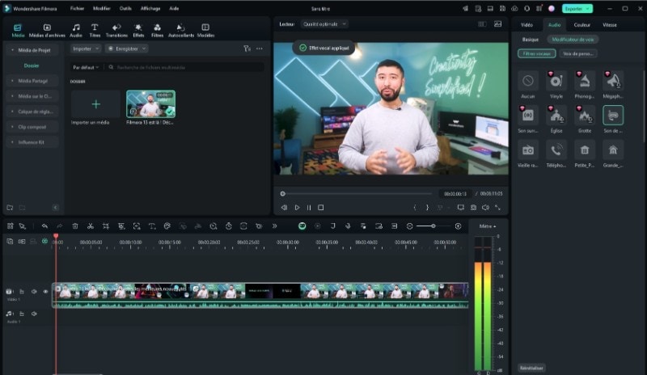Click the timeline zoom slider
The height and width of the screenshot is (375, 647).
pyautogui.click(x=433, y=226)
